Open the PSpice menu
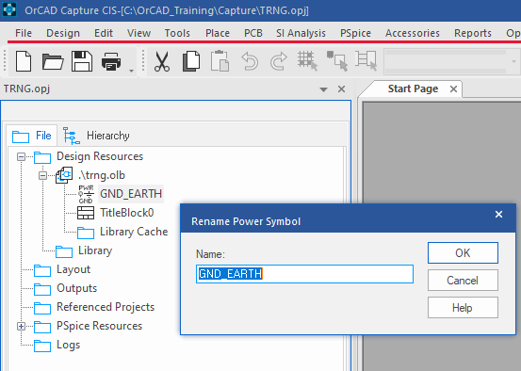The height and width of the screenshot is (371, 521). click(355, 33)
